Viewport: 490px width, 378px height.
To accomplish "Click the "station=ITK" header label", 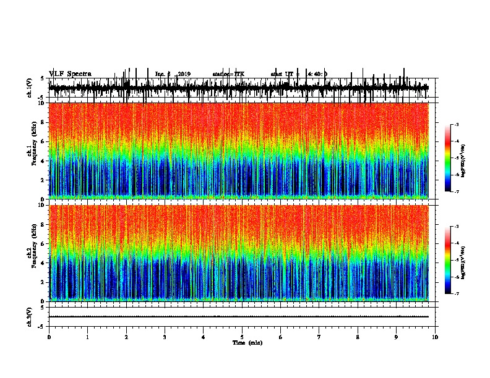I will 228,74.
